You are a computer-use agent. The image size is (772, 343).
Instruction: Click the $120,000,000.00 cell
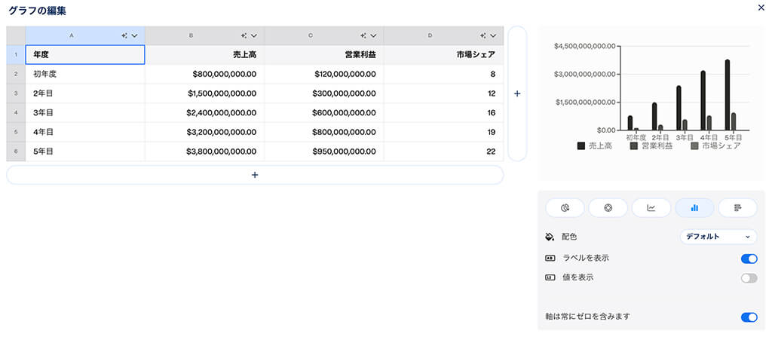pos(324,75)
